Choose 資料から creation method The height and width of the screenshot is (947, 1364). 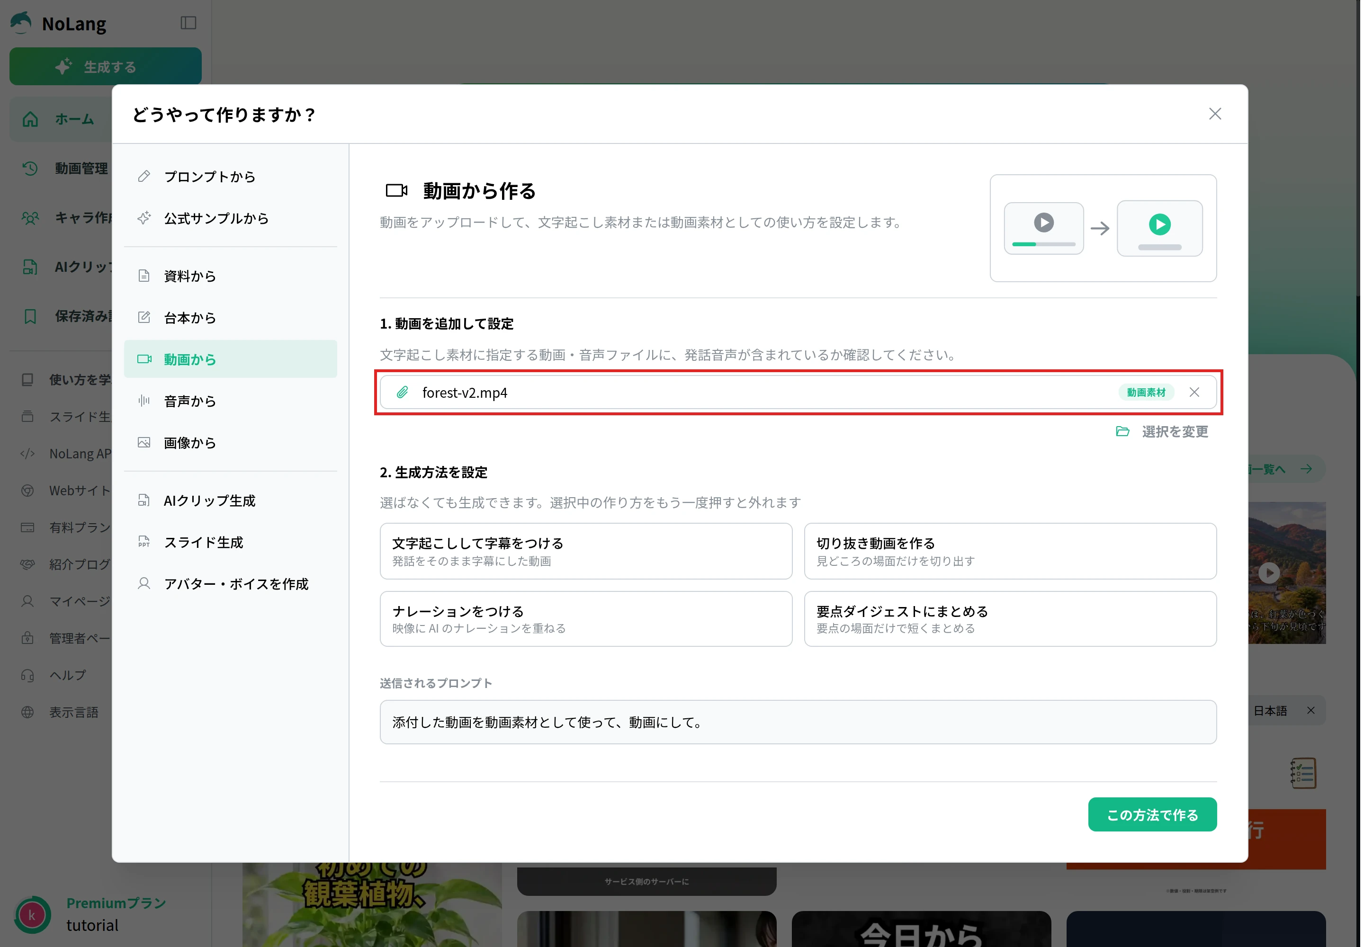[x=230, y=276]
